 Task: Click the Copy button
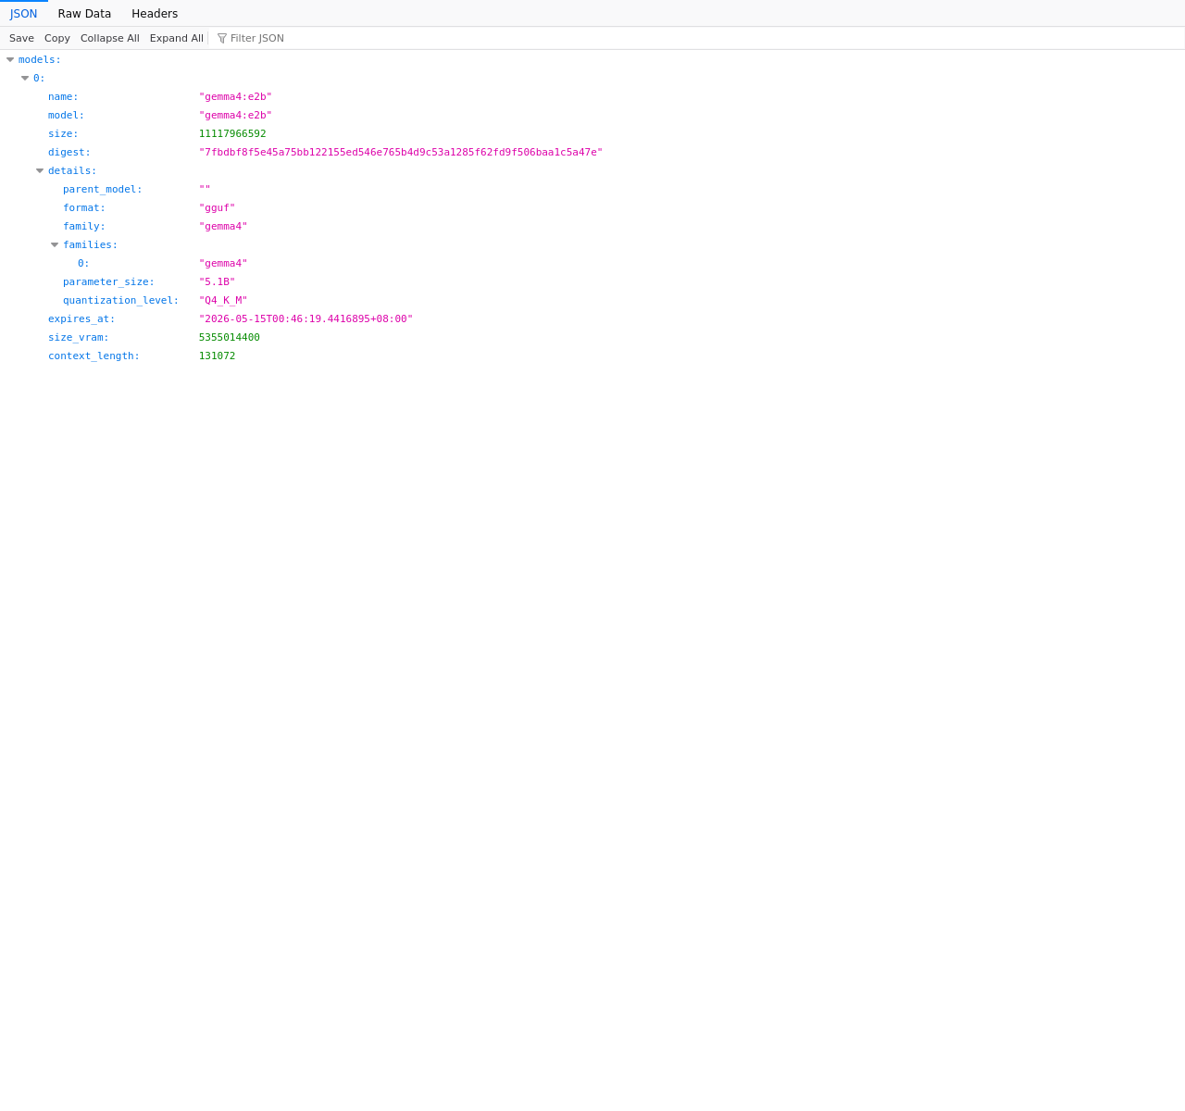[x=57, y=38]
